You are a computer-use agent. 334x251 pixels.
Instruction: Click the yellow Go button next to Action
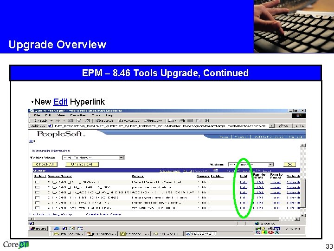(290, 165)
